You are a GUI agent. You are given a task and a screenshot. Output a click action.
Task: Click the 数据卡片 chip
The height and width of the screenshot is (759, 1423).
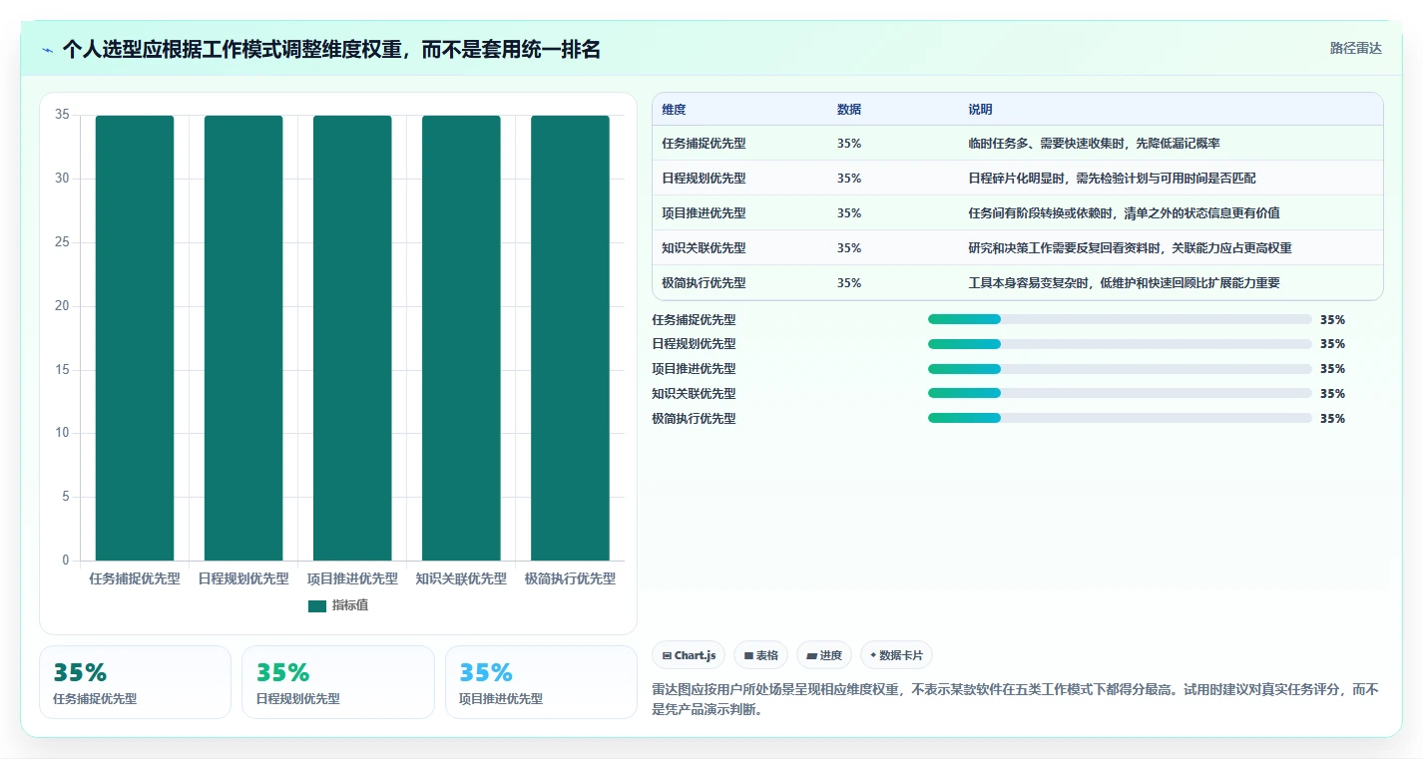click(896, 655)
